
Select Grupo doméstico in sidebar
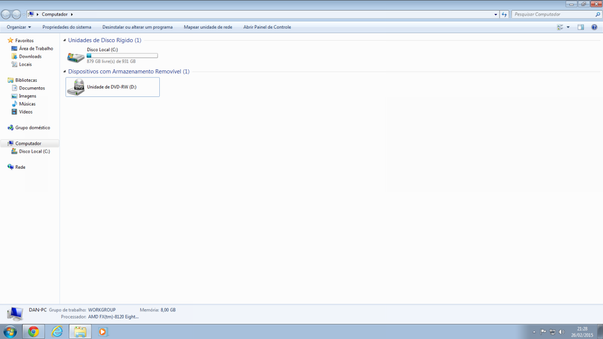[x=33, y=128]
